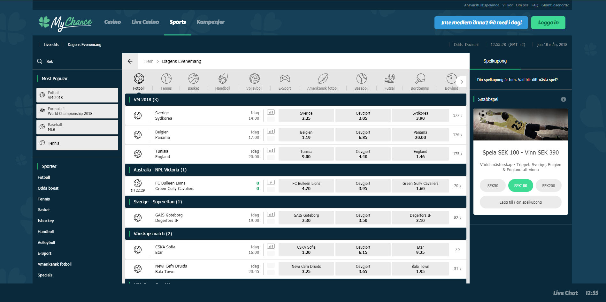The width and height of the screenshot is (606, 302).
Task: Select the Handboll sport icon
Action: coord(223,79)
